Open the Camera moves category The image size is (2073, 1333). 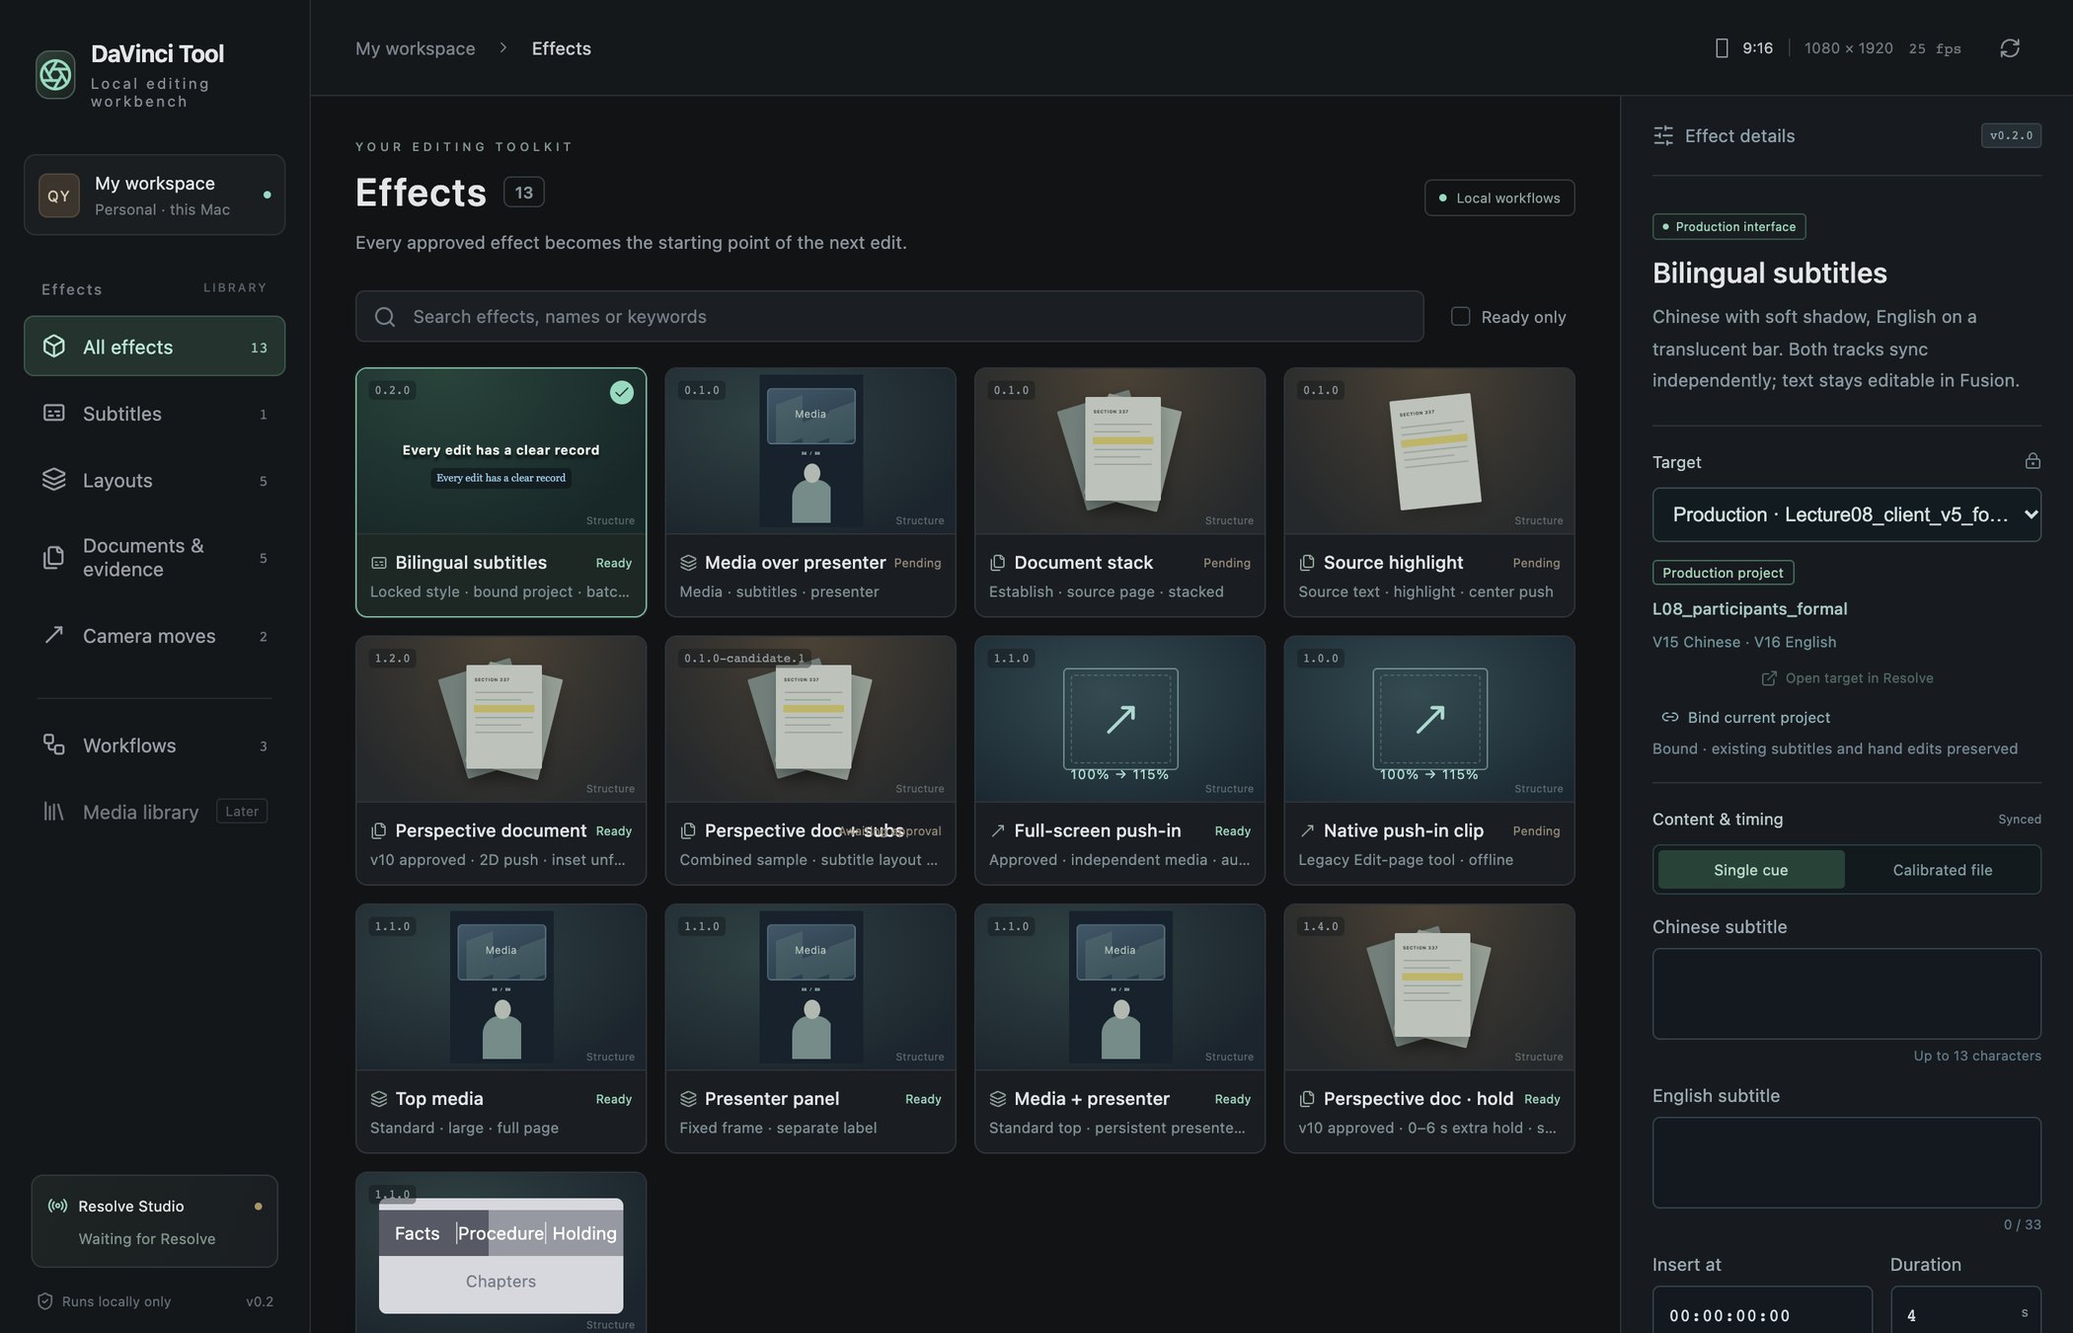155,636
